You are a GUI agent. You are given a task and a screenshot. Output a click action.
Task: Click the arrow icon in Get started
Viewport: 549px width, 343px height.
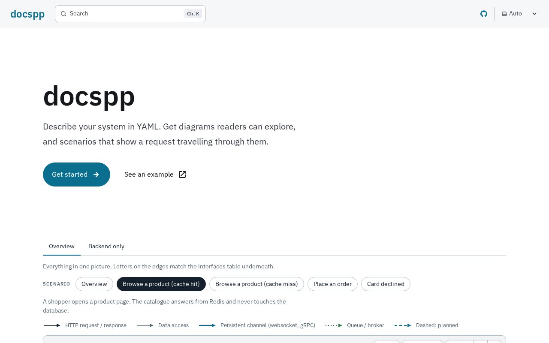[x=96, y=175]
